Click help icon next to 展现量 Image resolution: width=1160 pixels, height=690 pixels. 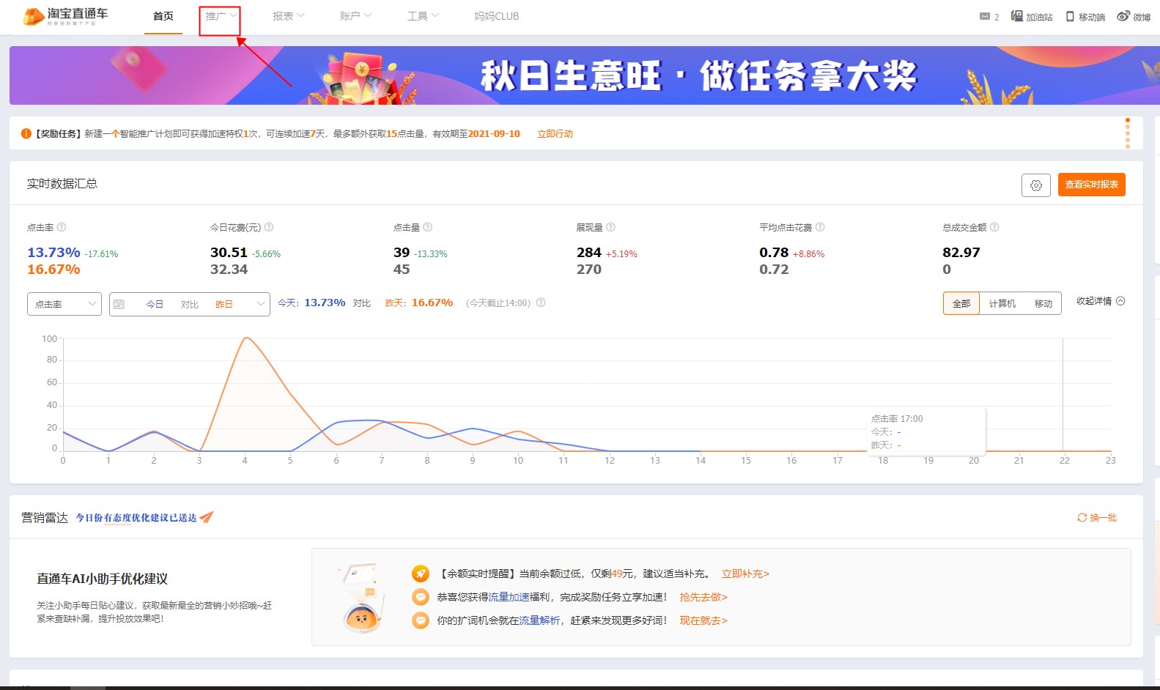coord(611,227)
